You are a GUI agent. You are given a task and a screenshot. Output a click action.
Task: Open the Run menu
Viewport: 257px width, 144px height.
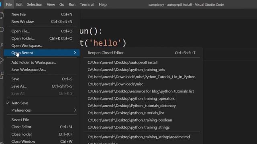[x=72, y=4]
